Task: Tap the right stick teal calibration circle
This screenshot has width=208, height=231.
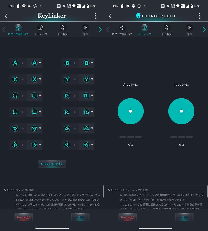Action: [181, 111]
